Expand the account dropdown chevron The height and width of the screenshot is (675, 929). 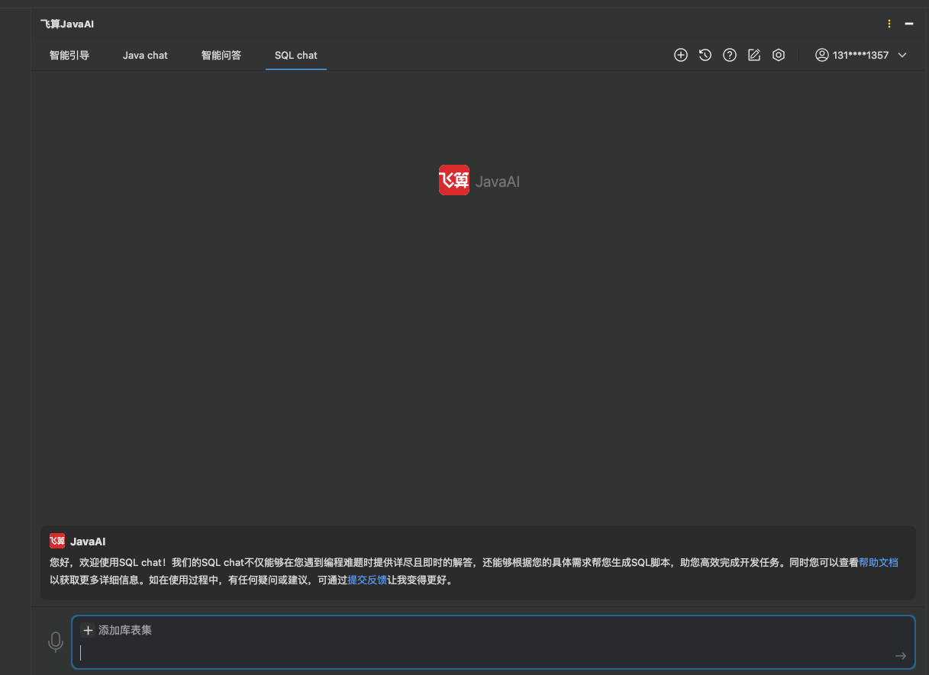pyautogui.click(x=902, y=55)
